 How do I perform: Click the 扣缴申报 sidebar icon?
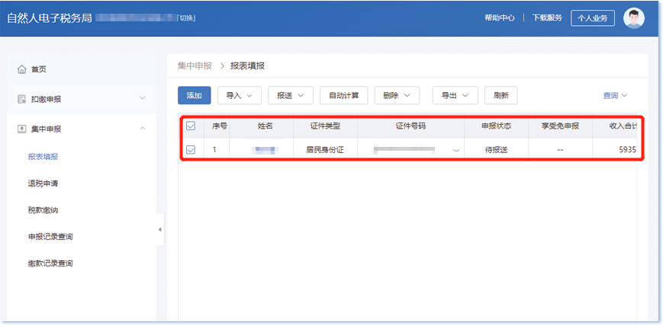(22, 99)
